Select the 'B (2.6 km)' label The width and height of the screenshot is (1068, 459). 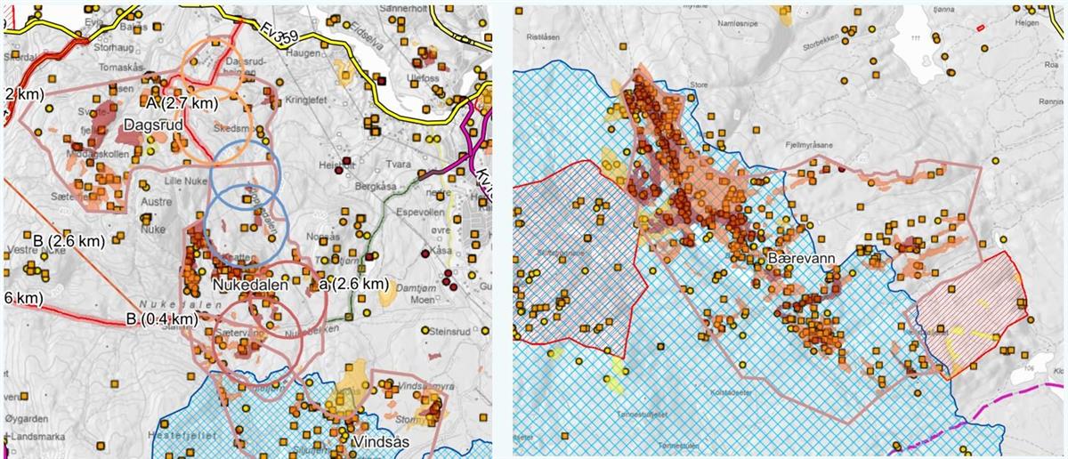pos(69,241)
